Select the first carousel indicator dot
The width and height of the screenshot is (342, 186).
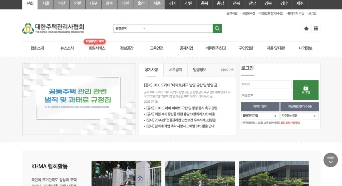62,131
